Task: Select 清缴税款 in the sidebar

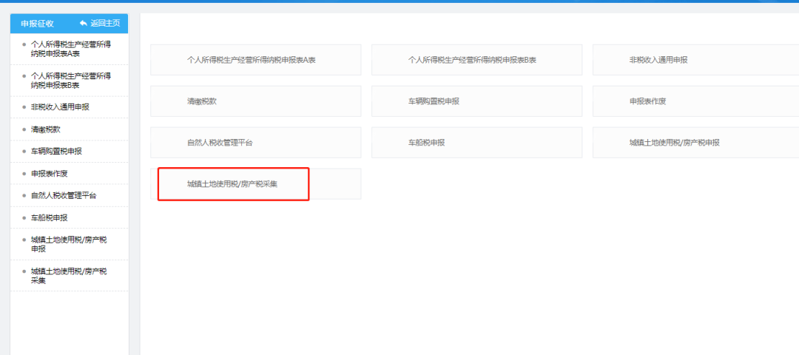Action: coord(70,129)
